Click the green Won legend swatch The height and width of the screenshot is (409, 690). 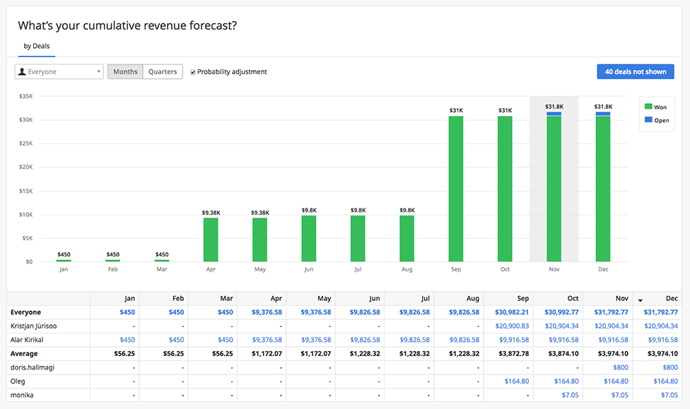click(x=648, y=107)
